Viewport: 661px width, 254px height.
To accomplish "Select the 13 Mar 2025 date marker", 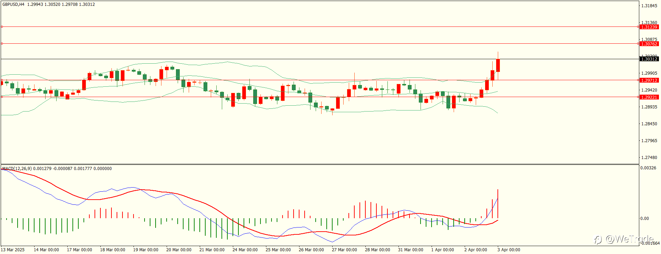I will click(x=13, y=250).
